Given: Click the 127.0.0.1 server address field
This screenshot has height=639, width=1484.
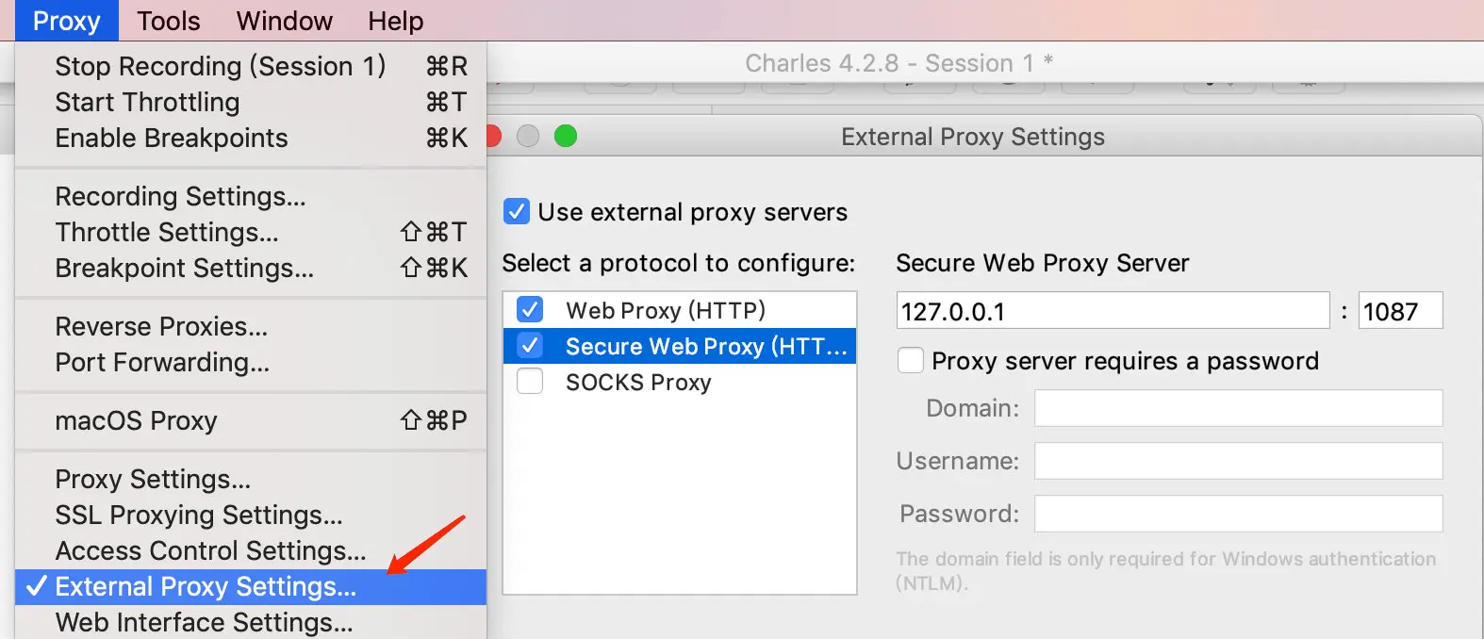Looking at the screenshot, I should pos(1113,311).
